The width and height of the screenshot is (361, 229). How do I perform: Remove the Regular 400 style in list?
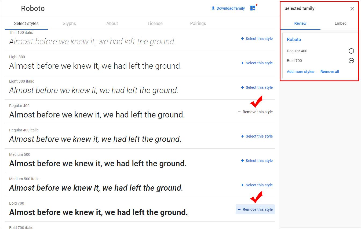tap(255, 112)
